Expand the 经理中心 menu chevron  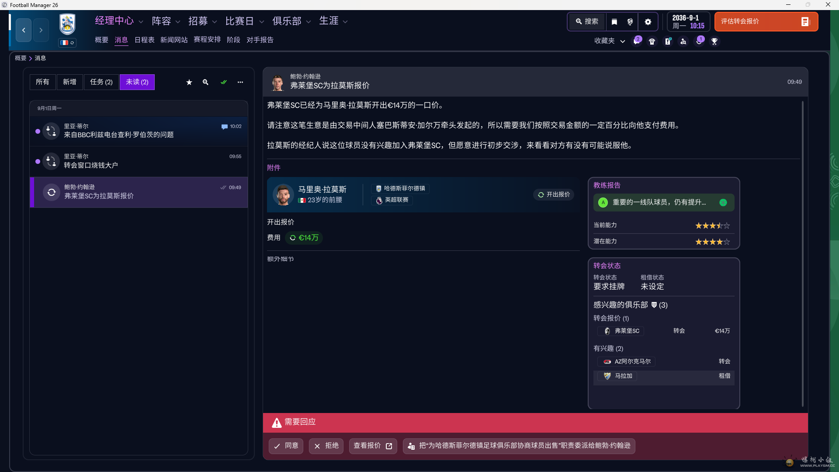pos(141,22)
